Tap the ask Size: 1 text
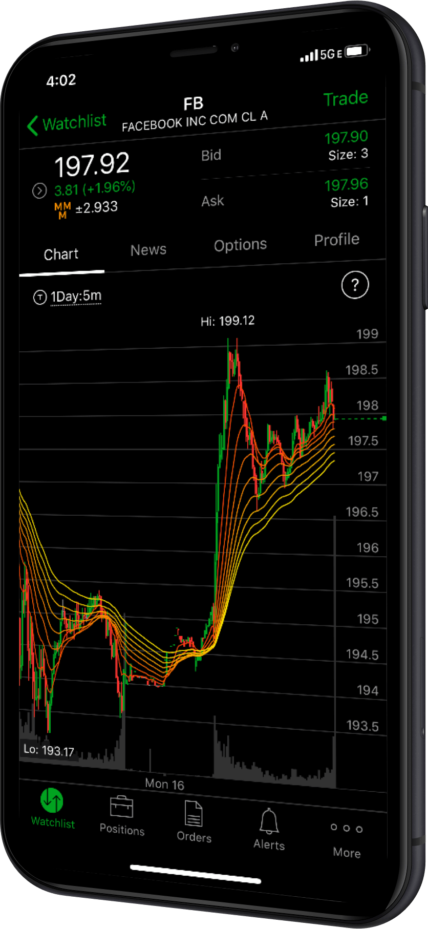Screen dimensions: 428x929 click(349, 201)
